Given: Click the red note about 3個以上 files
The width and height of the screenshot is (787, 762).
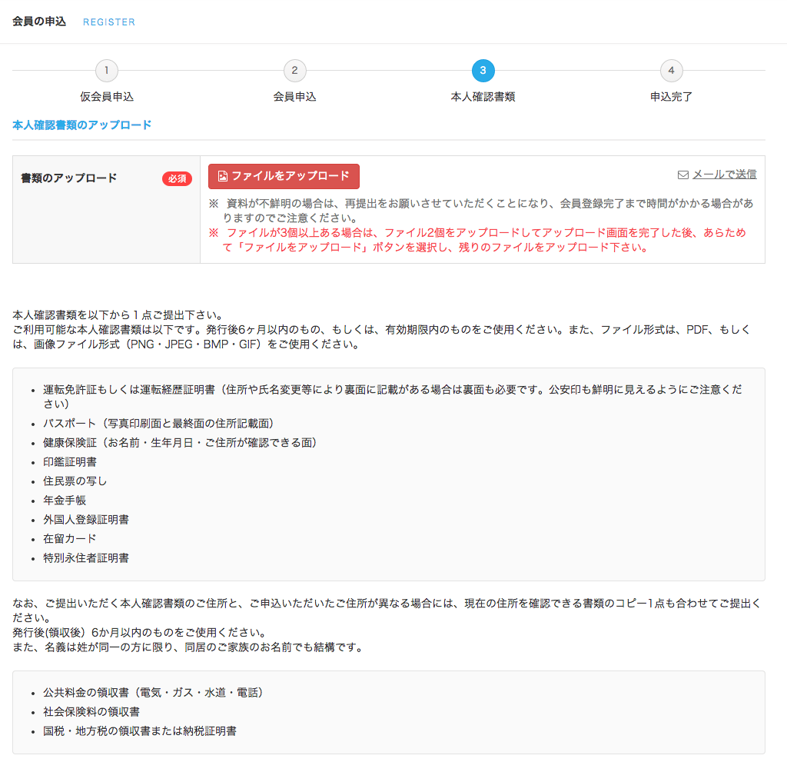Looking at the screenshot, I should (478, 240).
